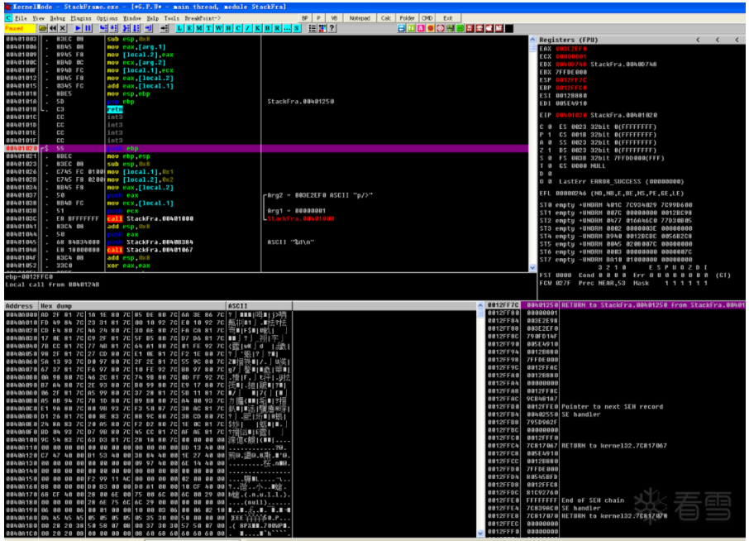Click the Step over toolbar icon
The height and width of the screenshot is (541, 749).
114,29
